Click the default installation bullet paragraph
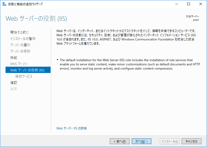The height and width of the screenshot is (147, 207). pos(130,64)
